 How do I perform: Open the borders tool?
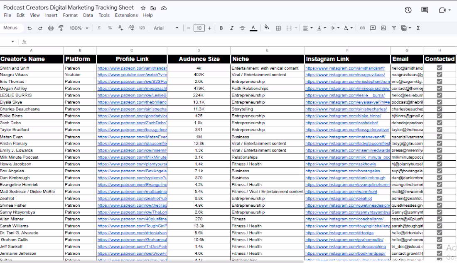[278, 28]
